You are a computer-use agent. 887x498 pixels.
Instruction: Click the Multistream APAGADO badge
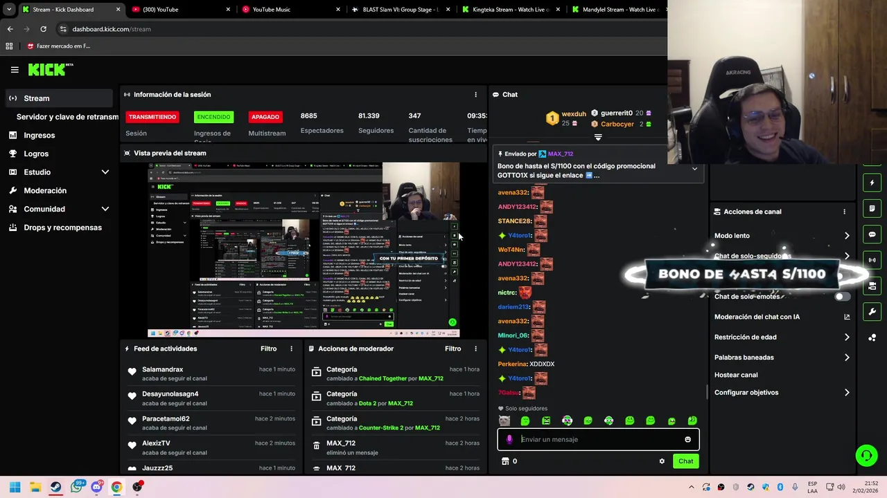[265, 117]
